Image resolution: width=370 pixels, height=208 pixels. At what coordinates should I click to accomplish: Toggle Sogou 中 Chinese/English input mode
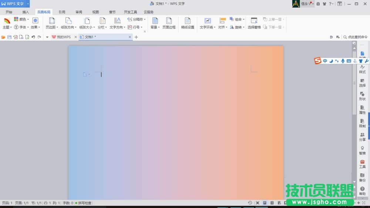click(325, 61)
